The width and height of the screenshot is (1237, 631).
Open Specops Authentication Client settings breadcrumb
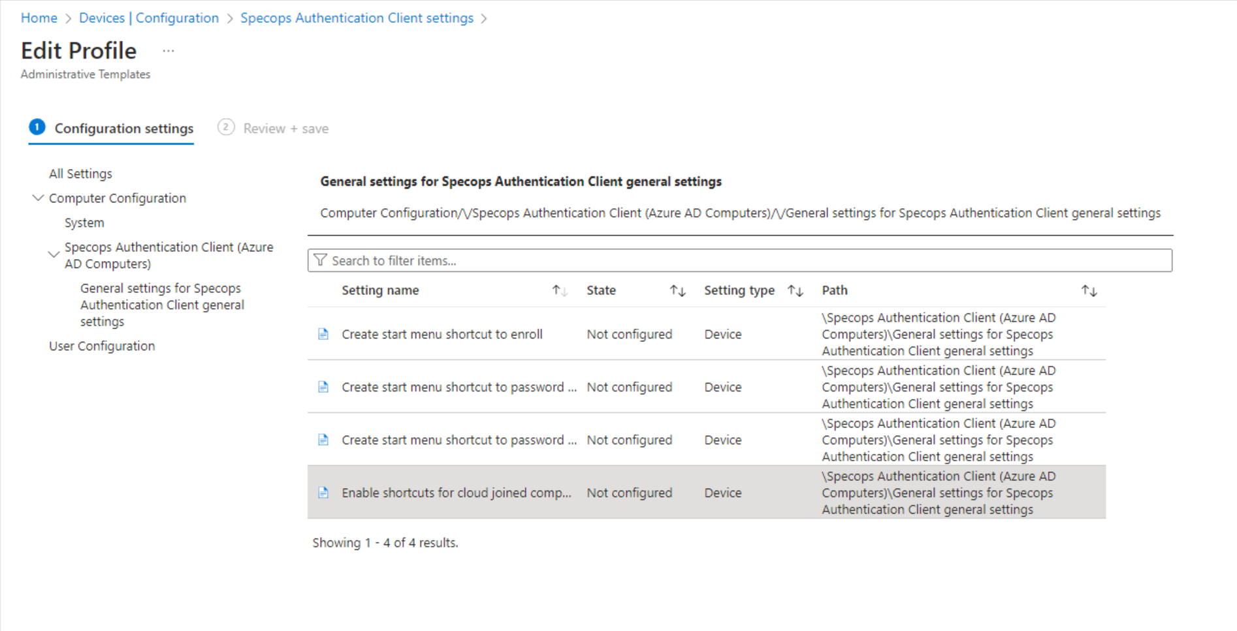(x=357, y=18)
